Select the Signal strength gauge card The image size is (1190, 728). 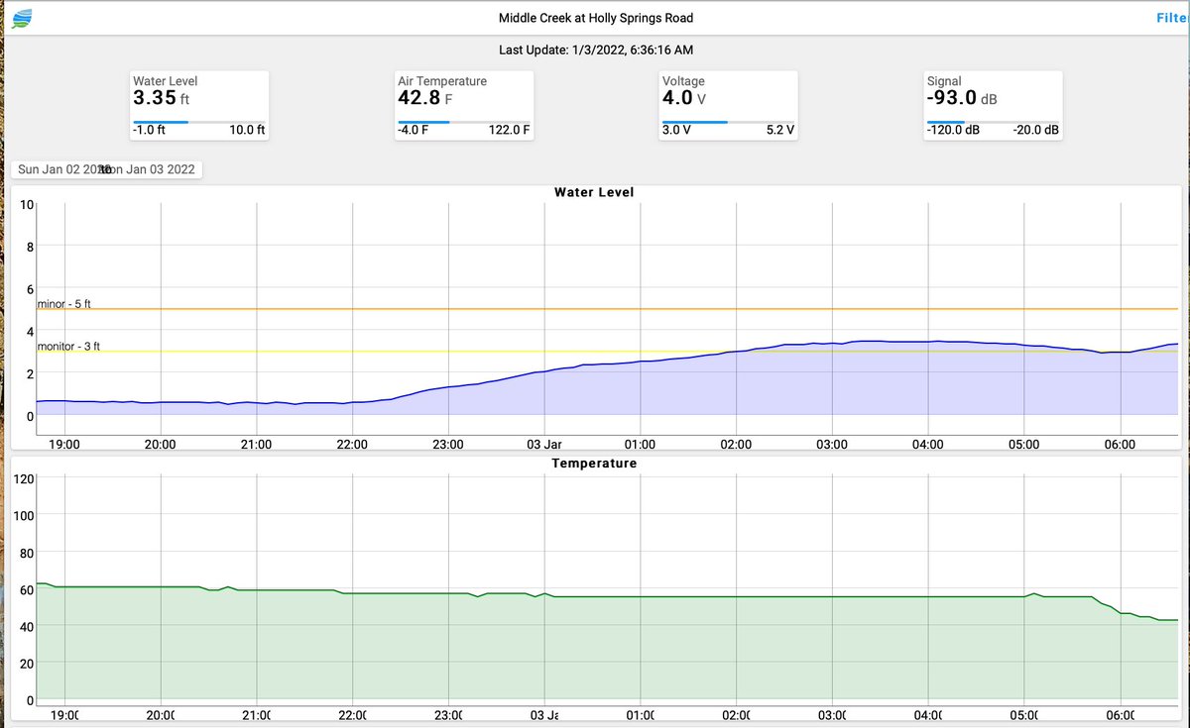coord(992,104)
